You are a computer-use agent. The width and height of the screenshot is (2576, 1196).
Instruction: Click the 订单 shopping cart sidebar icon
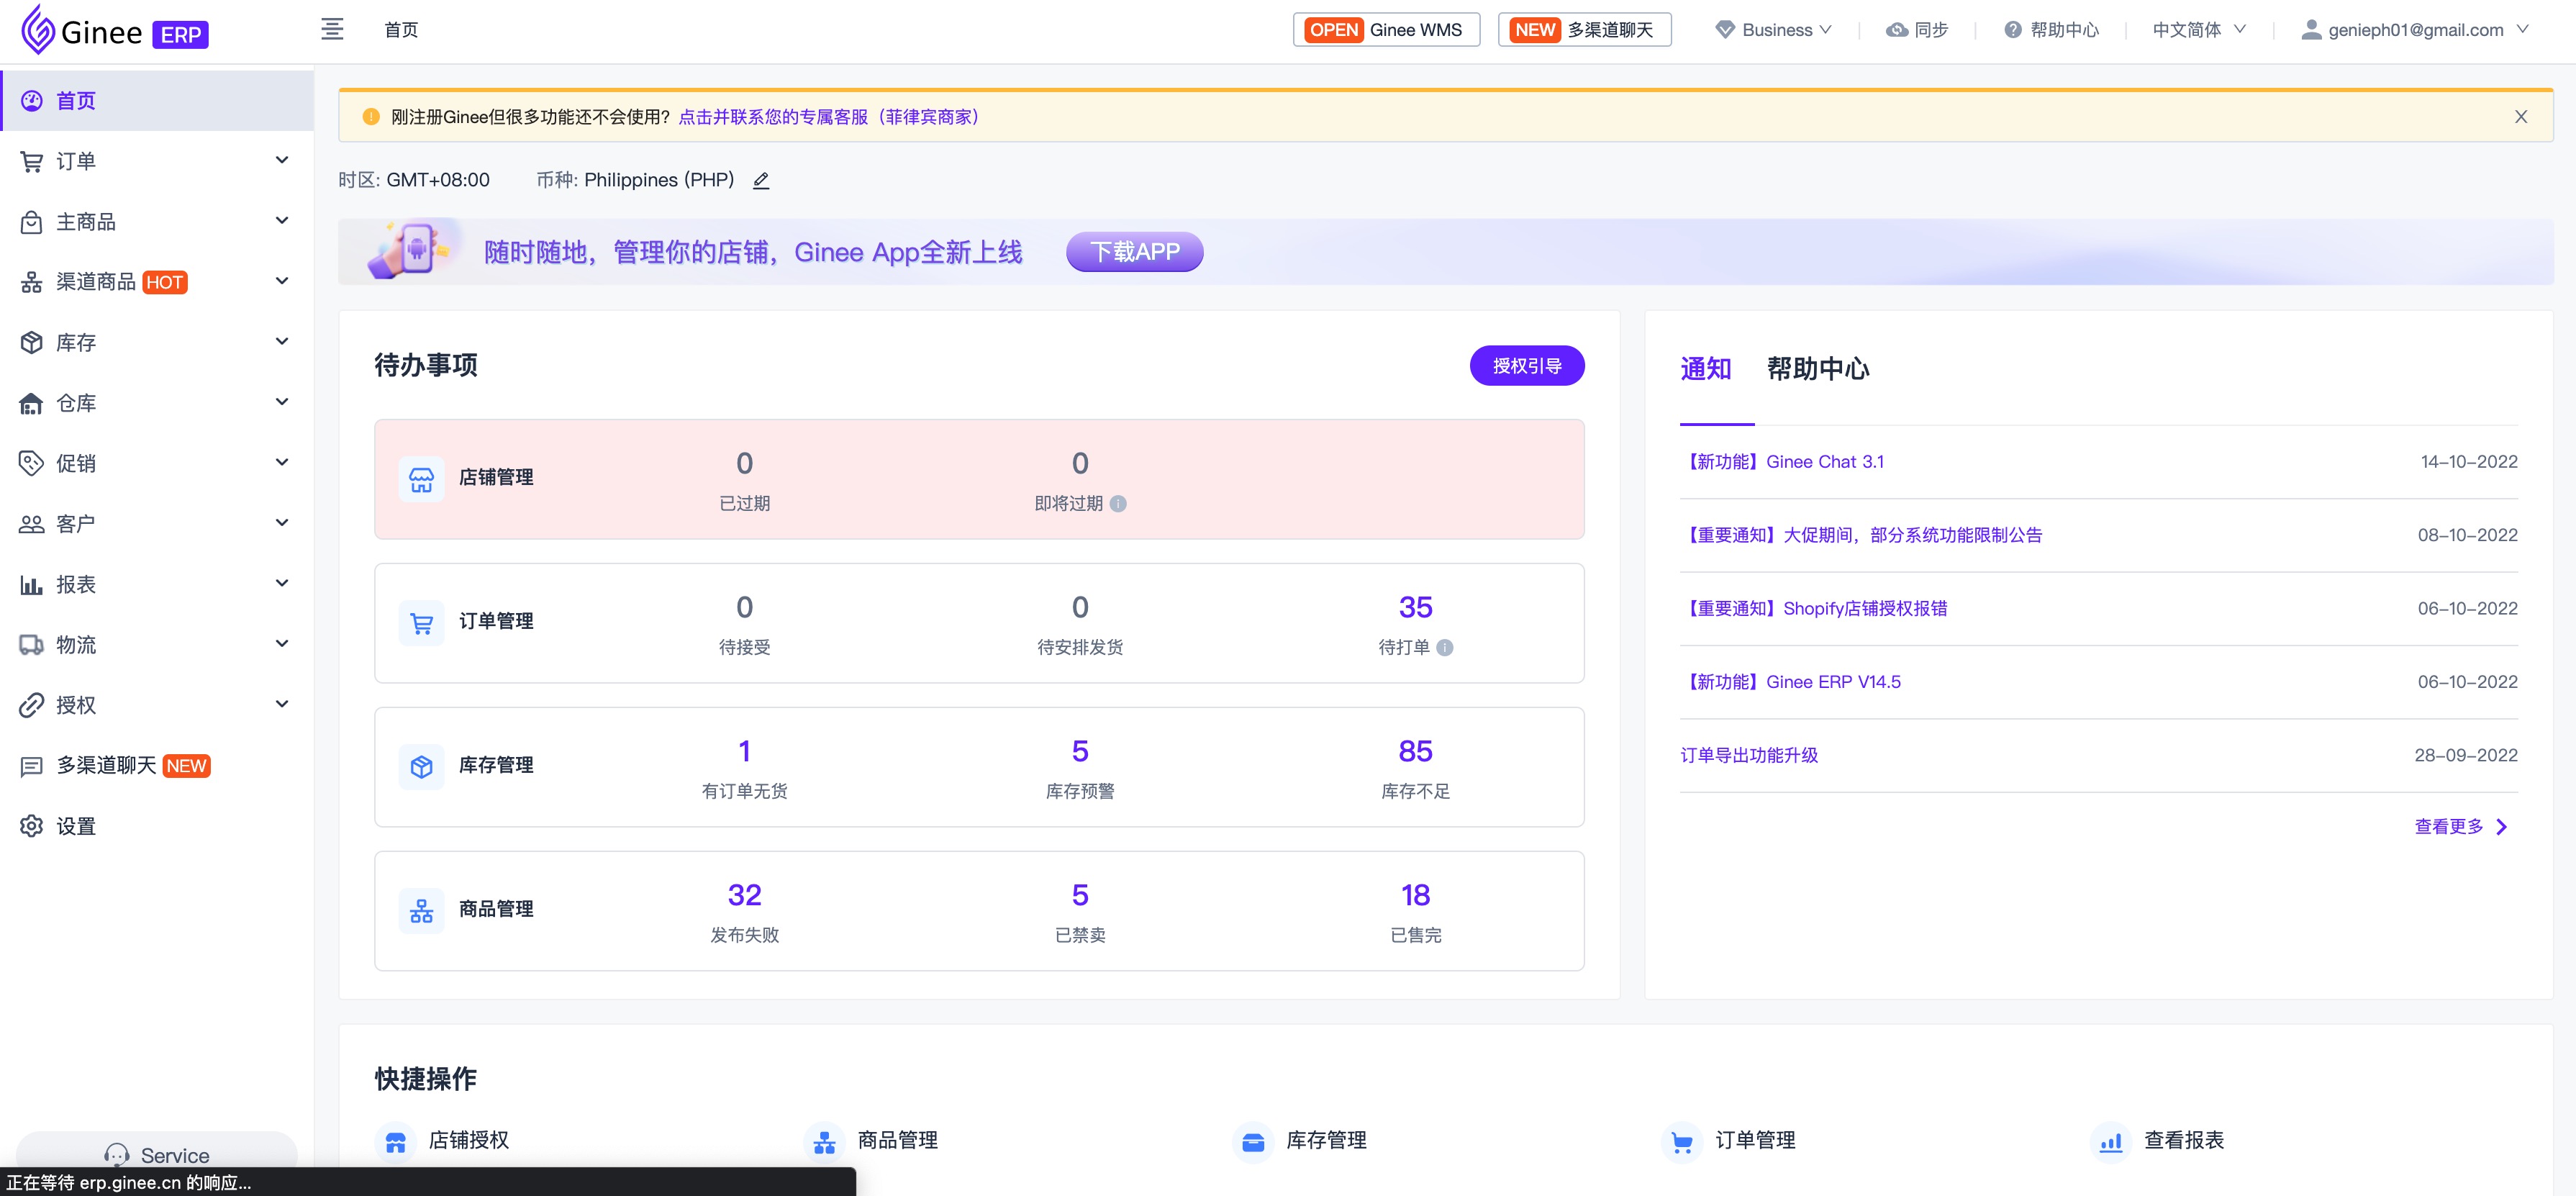point(32,161)
